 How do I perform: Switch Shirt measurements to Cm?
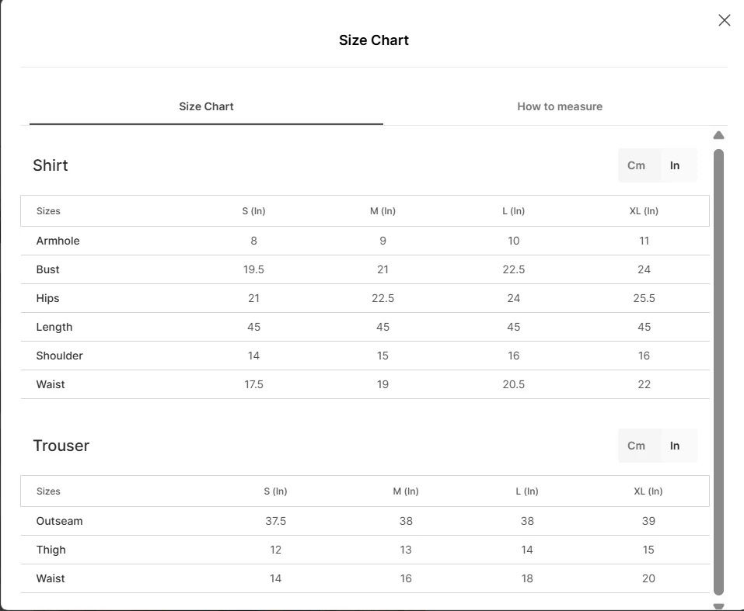(x=636, y=165)
